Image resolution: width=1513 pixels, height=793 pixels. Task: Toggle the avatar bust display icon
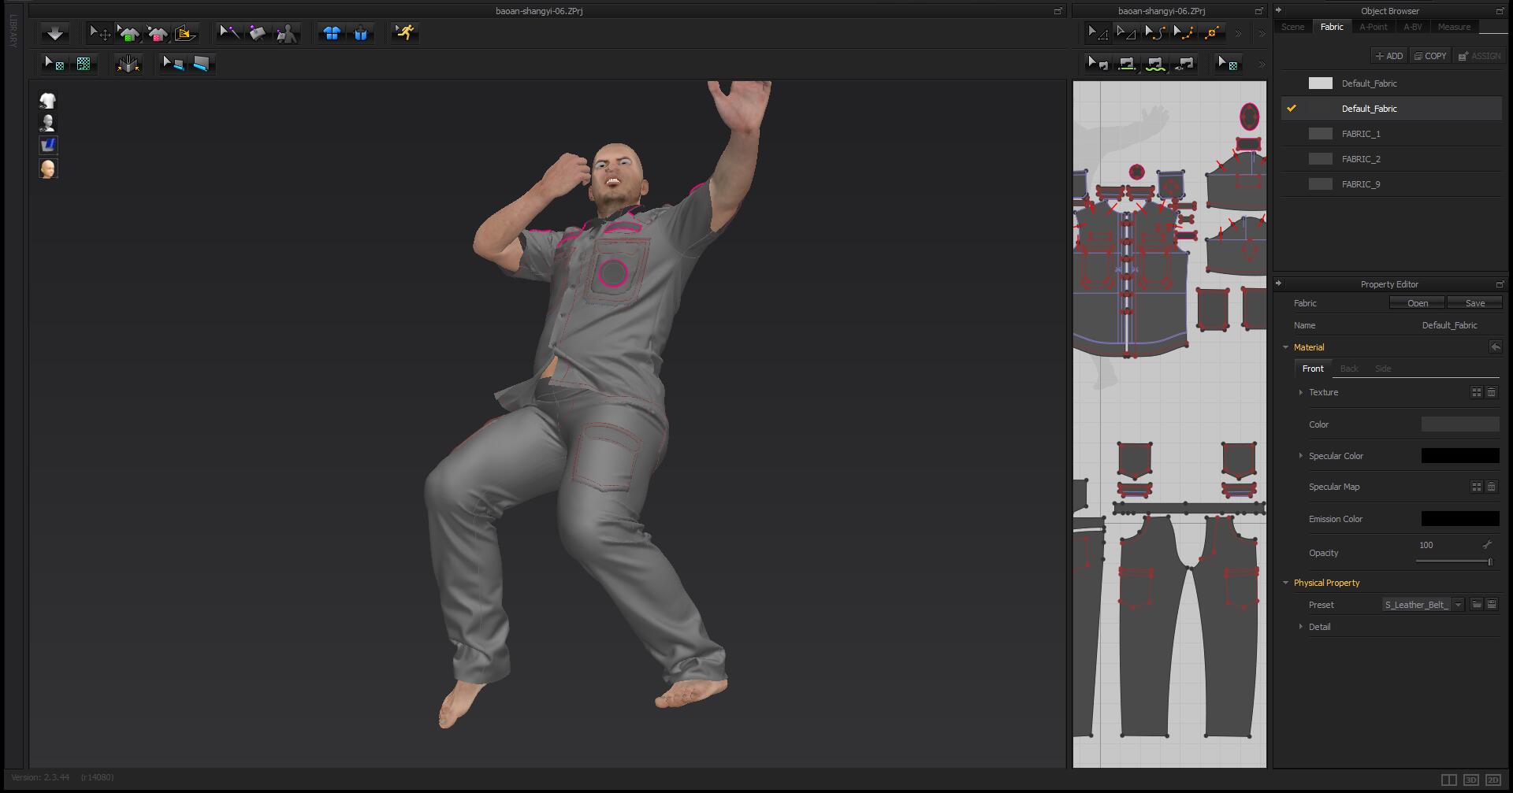(x=48, y=123)
